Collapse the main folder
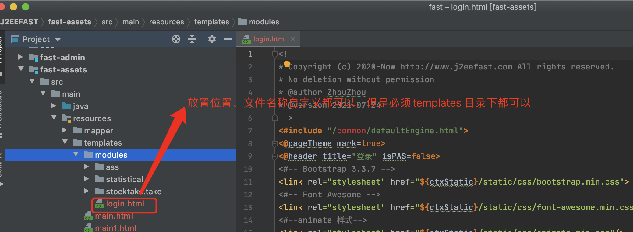Viewport: 633px width, 232px height. (43, 93)
